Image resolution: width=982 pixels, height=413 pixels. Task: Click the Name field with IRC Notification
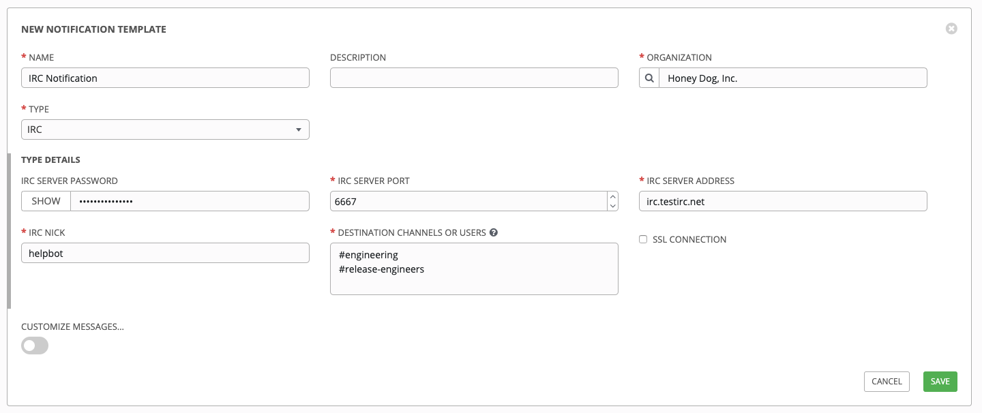click(165, 78)
